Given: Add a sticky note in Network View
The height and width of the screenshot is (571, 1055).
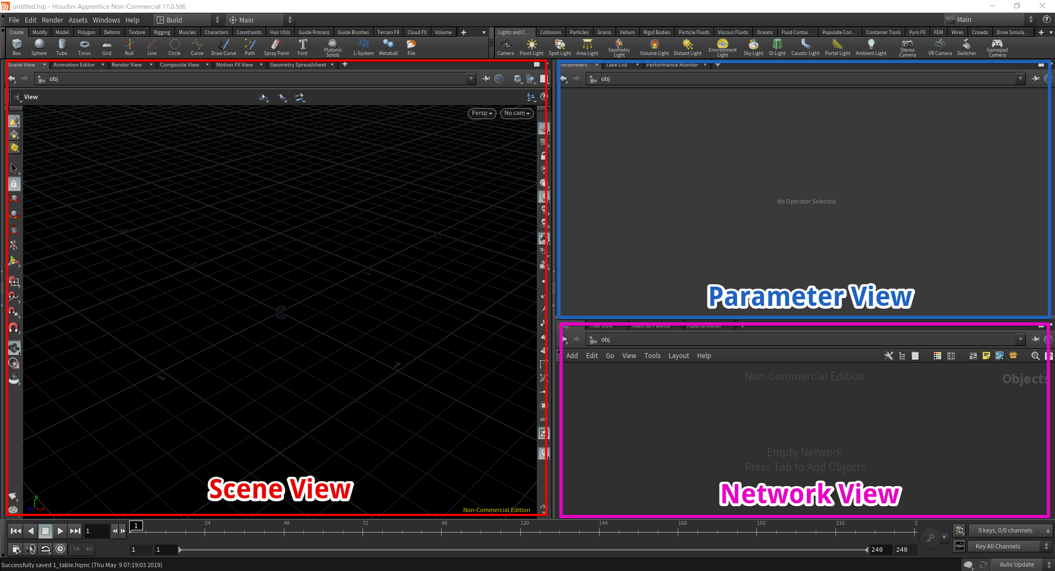Looking at the screenshot, I should 986,356.
